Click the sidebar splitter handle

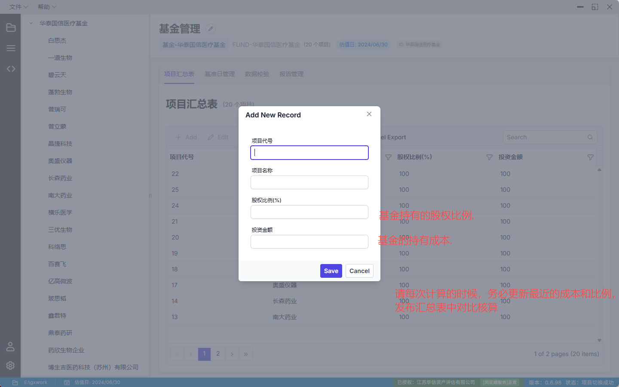(150, 196)
